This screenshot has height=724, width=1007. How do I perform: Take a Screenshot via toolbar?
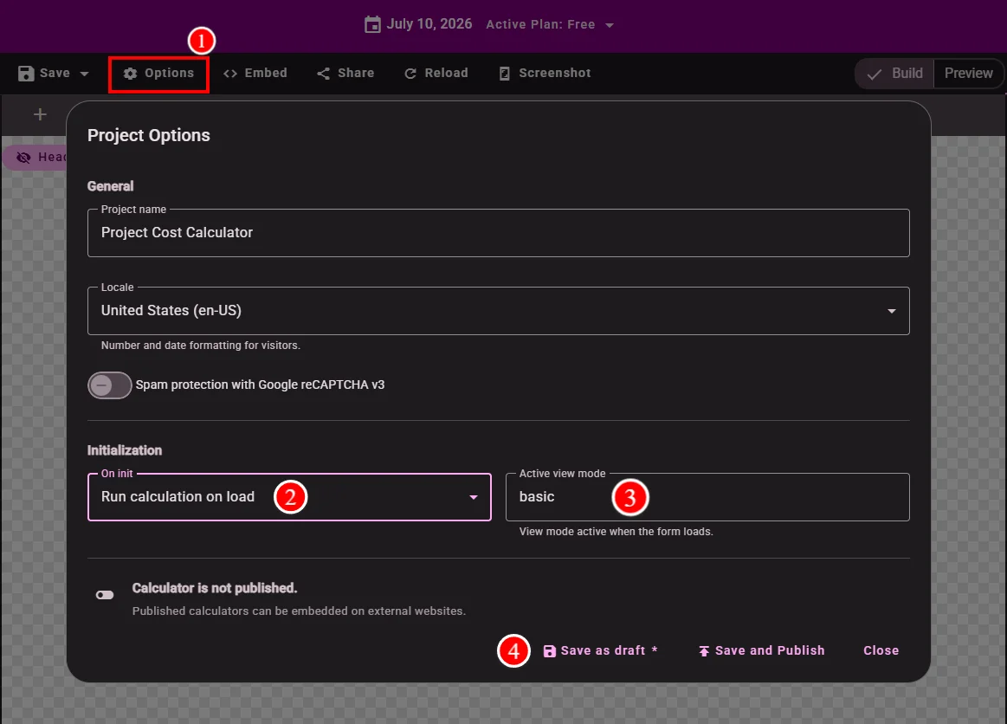545,74
